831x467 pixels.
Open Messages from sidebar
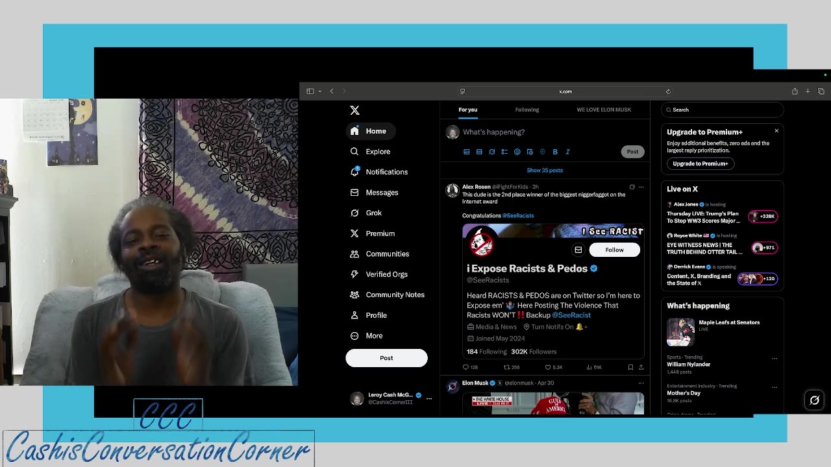pyautogui.click(x=375, y=193)
